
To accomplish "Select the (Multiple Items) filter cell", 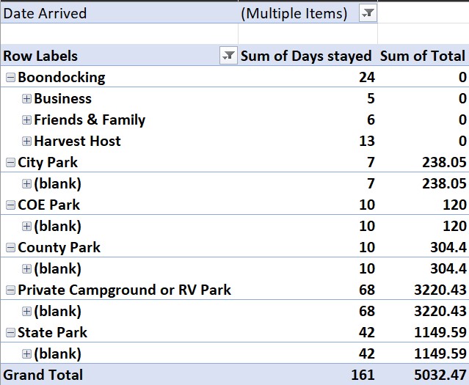I will [294, 13].
